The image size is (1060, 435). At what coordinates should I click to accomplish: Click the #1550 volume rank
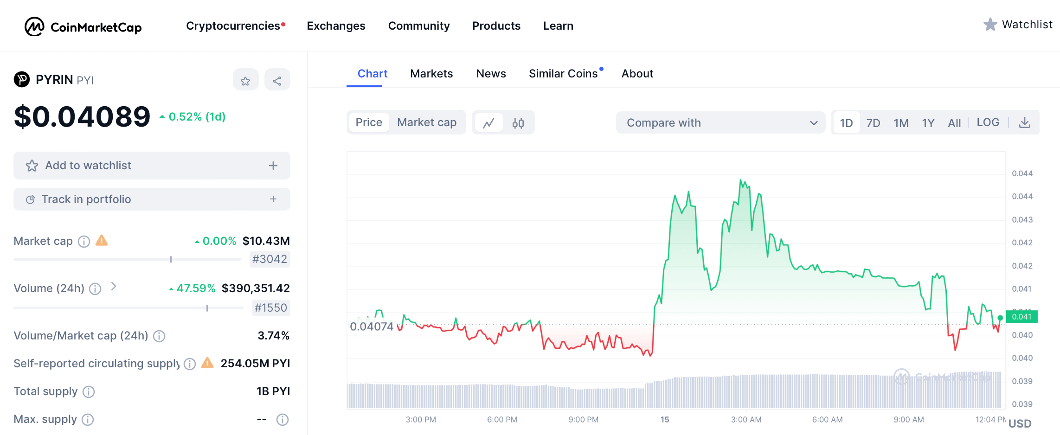pyautogui.click(x=271, y=308)
